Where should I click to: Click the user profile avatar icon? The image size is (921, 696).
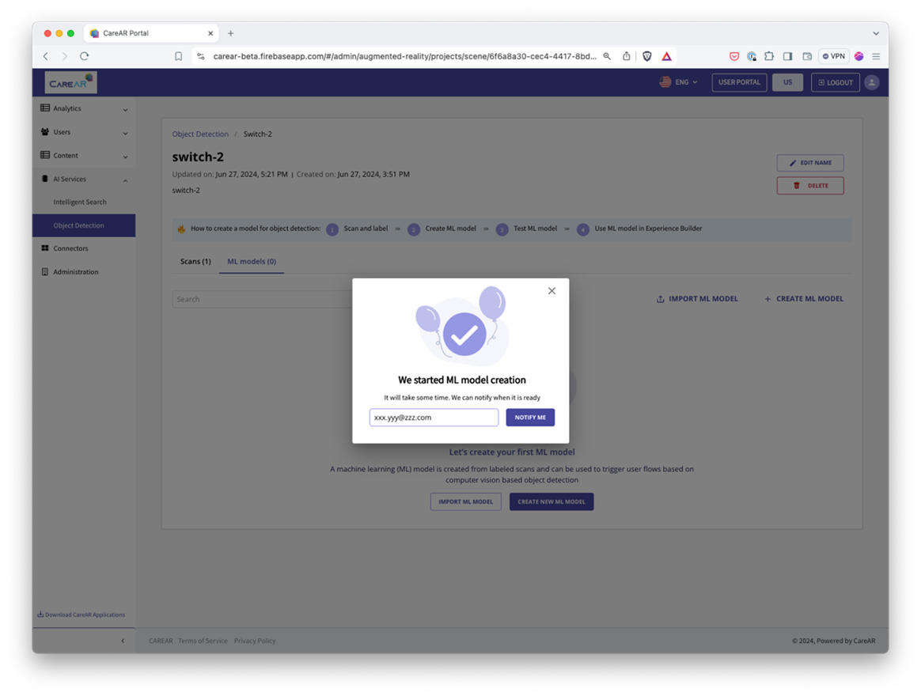tap(871, 82)
